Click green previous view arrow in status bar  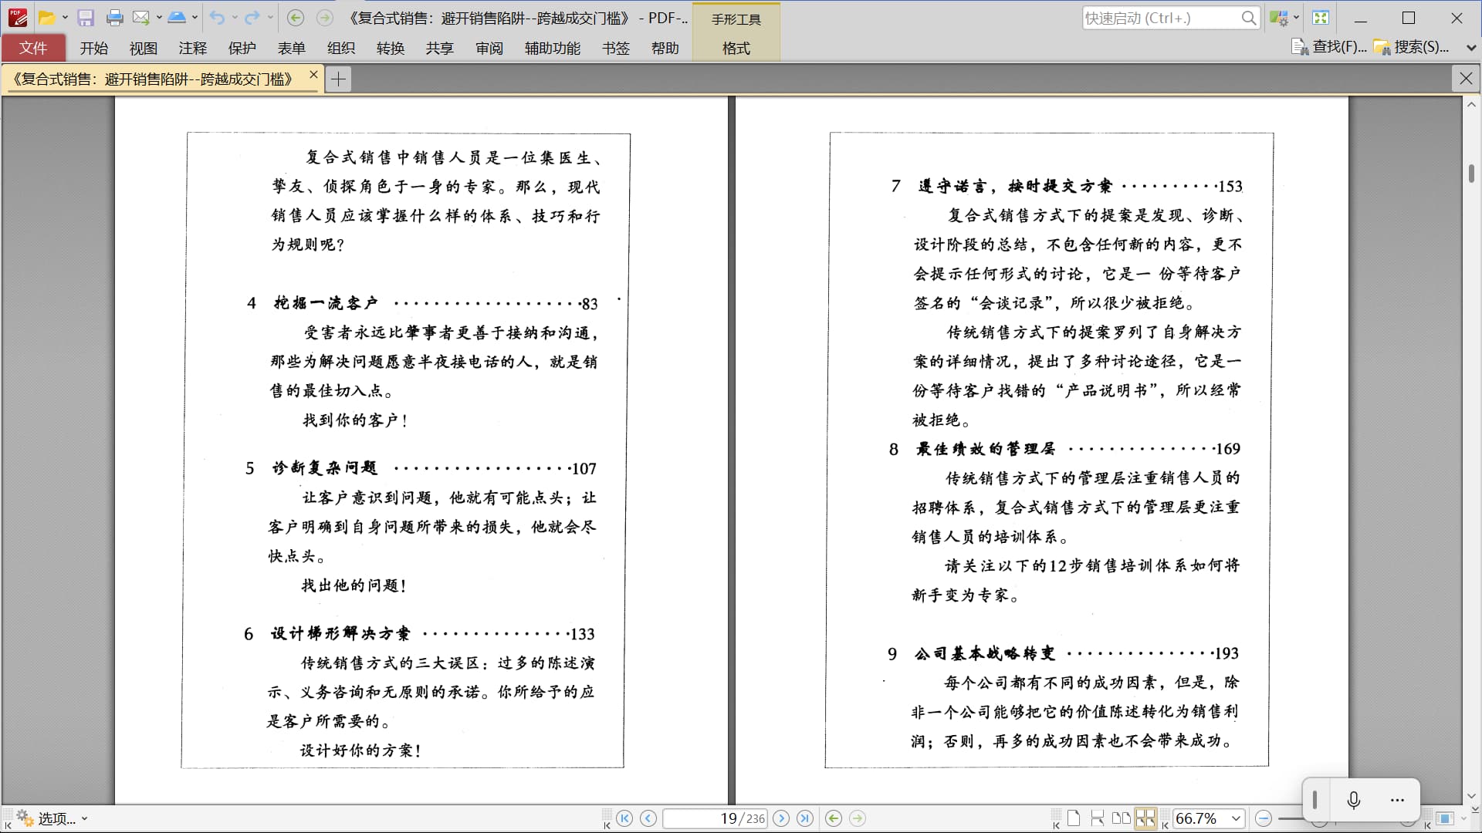[834, 818]
